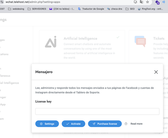Click the question mark help icon
This screenshot has width=168, height=138.
click(126, 124)
